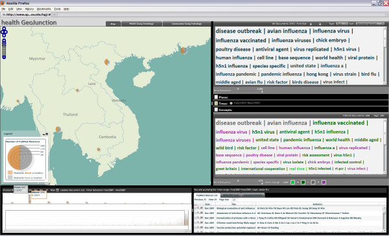Click the orange circle marker near Hong Kong

[184, 51]
